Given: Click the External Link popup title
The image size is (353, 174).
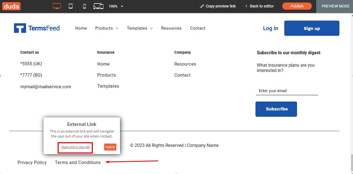Looking at the screenshot, I should pos(82,124).
